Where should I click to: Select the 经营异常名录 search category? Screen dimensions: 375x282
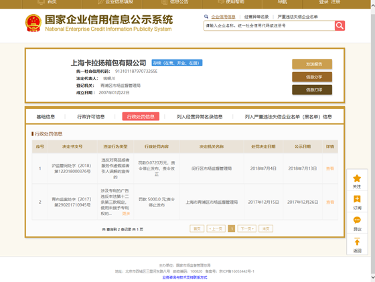click(256, 17)
